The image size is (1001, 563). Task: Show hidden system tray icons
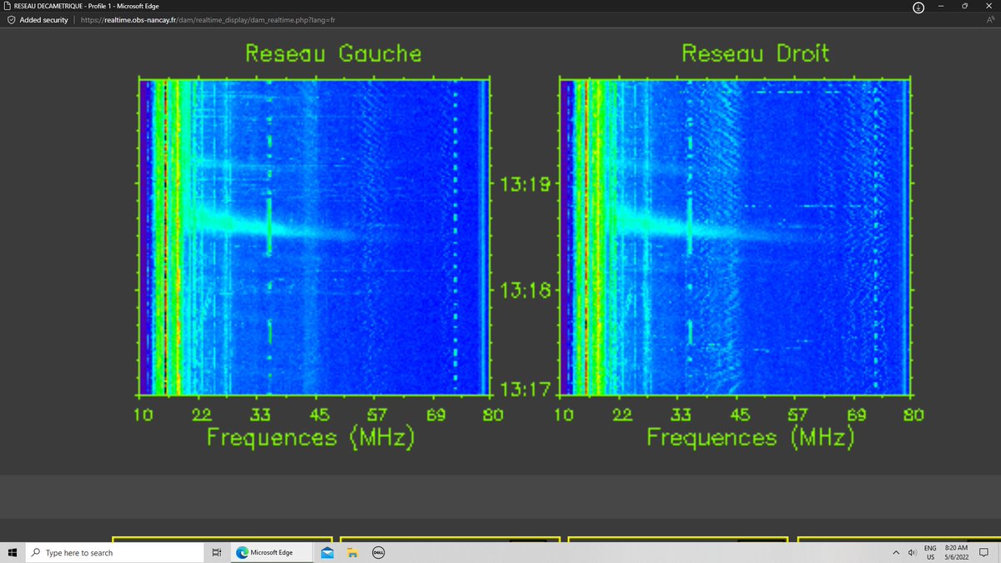[897, 552]
